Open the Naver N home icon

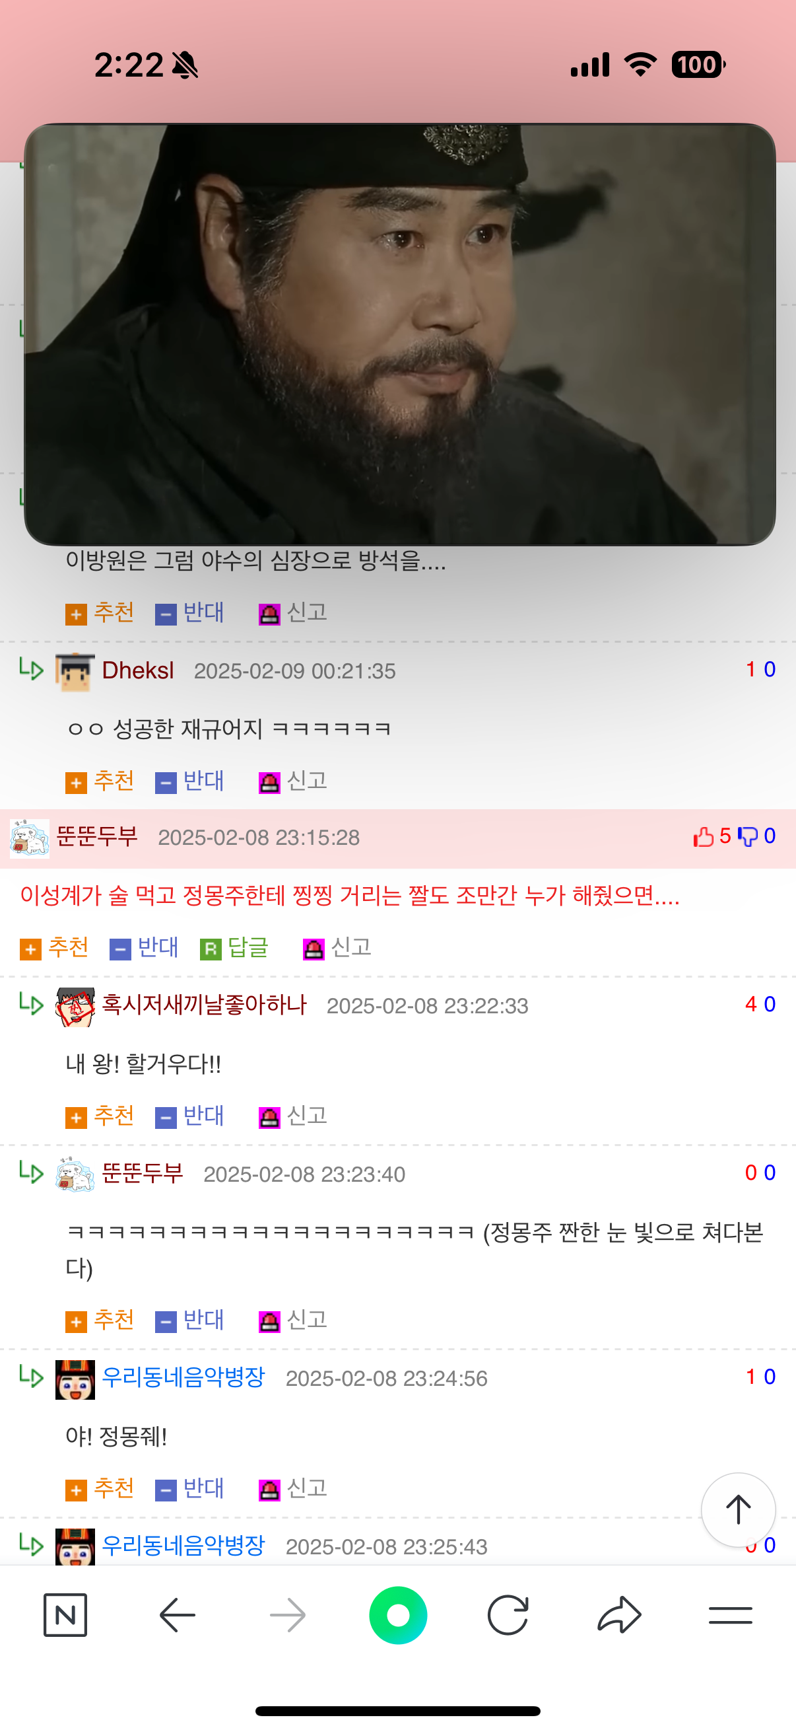click(65, 1614)
